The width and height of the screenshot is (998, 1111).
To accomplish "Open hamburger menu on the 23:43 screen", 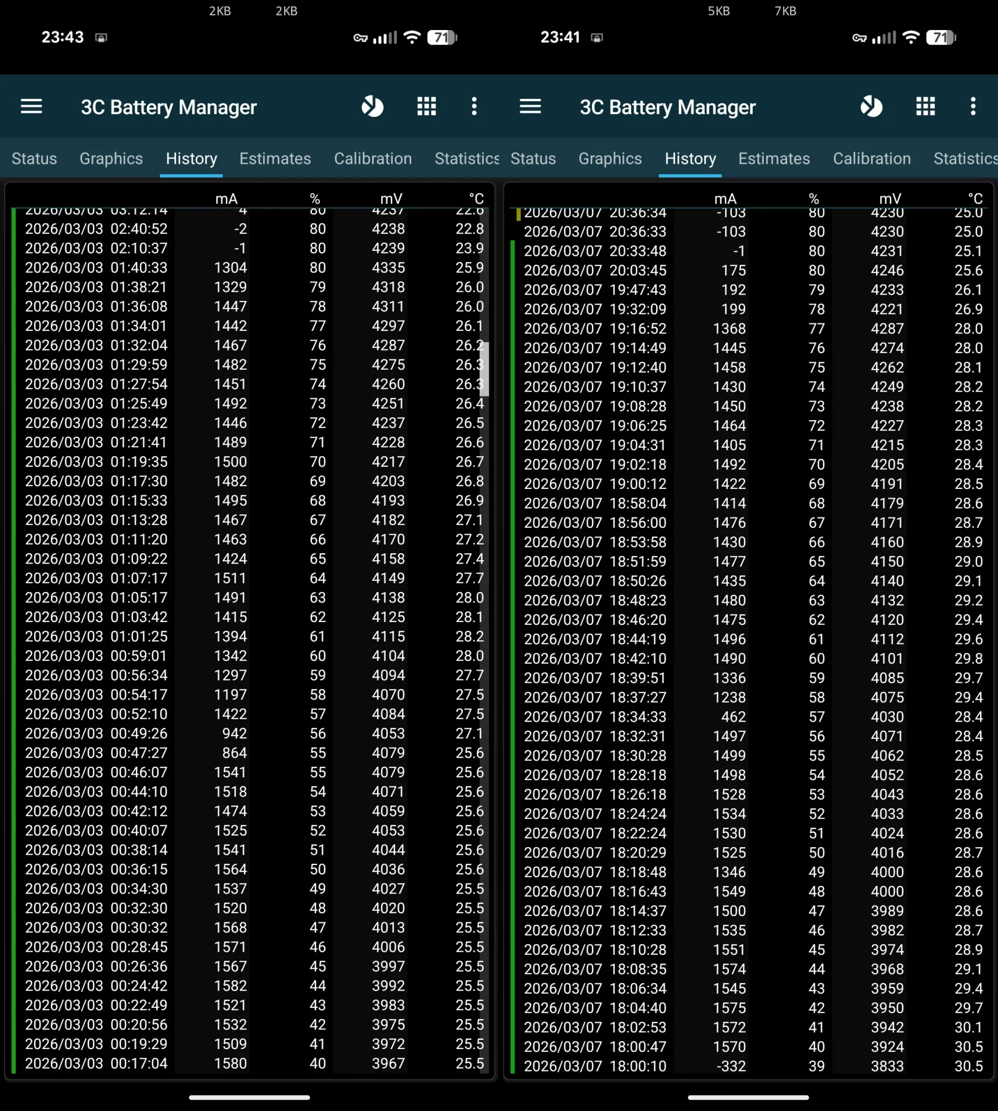I will [x=31, y=106].
